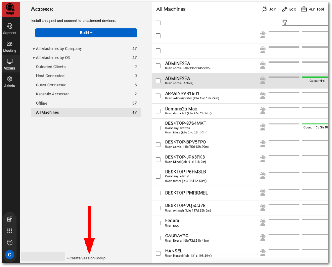Expand All Machines by Company group
This screenshot has width=332, height=267.
(x=34, y=49)
